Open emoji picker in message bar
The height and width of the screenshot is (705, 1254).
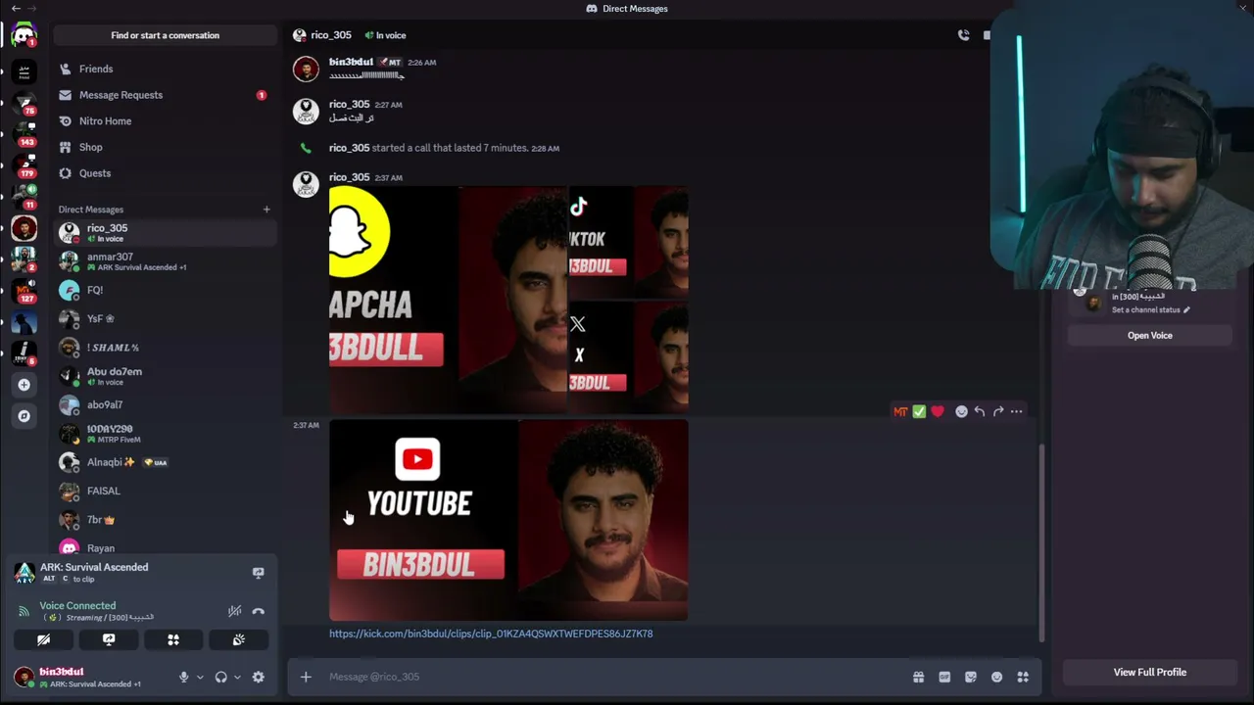click(x=996, y=677)
